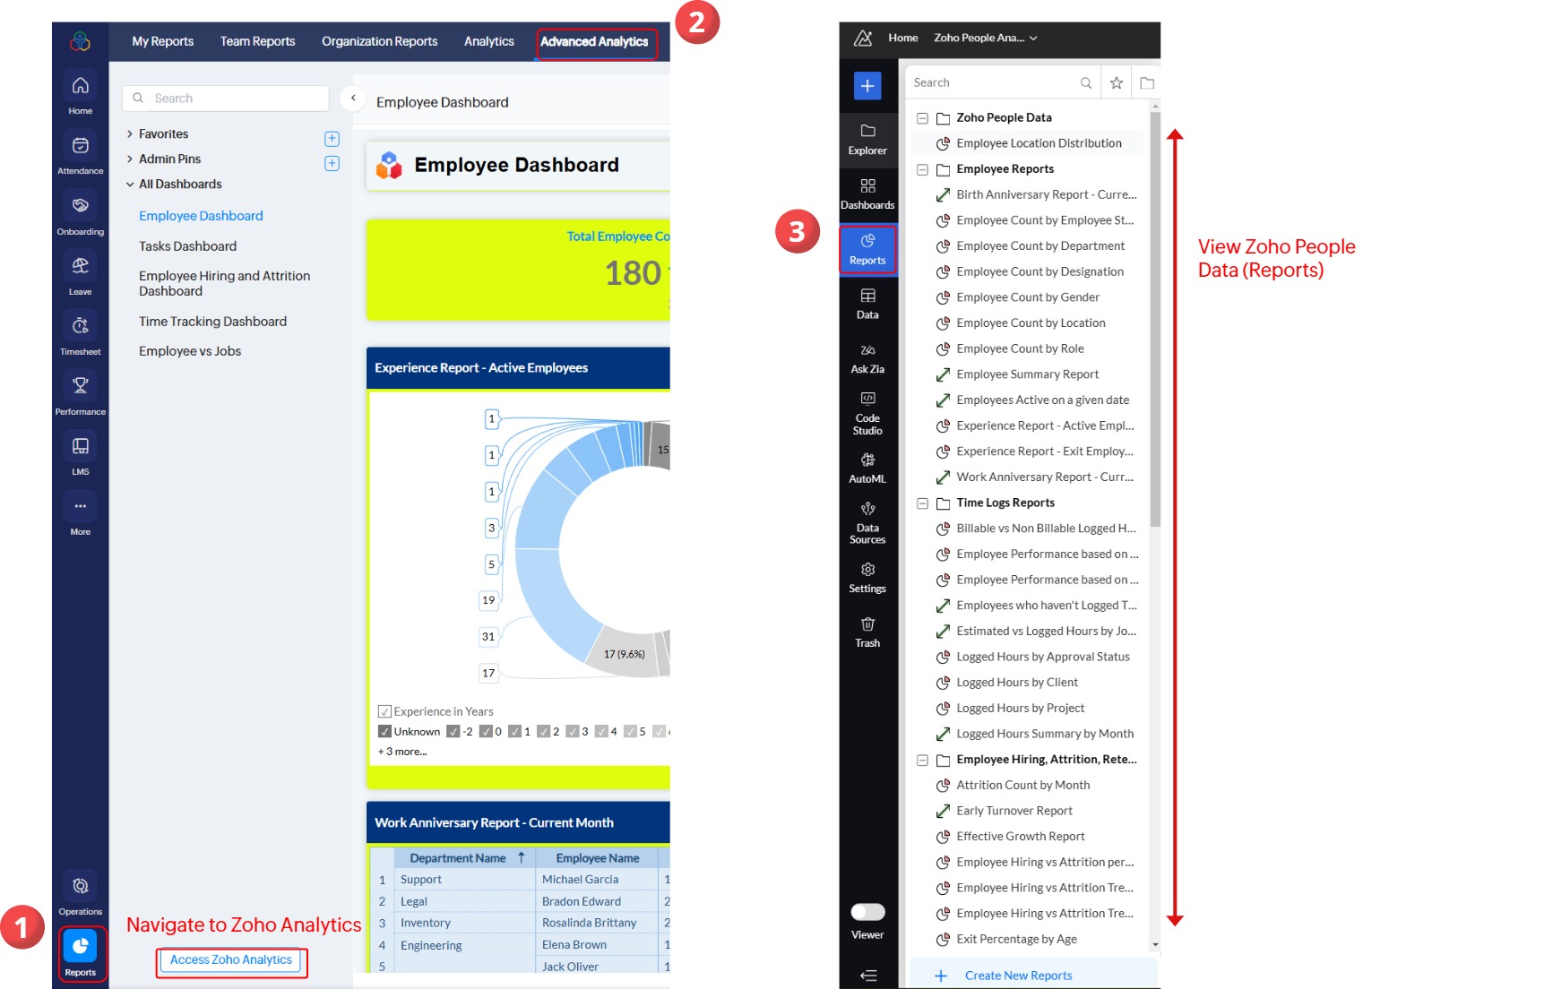
Task: Show '+ 3 more...' legend items
Action: pos(402,752)
